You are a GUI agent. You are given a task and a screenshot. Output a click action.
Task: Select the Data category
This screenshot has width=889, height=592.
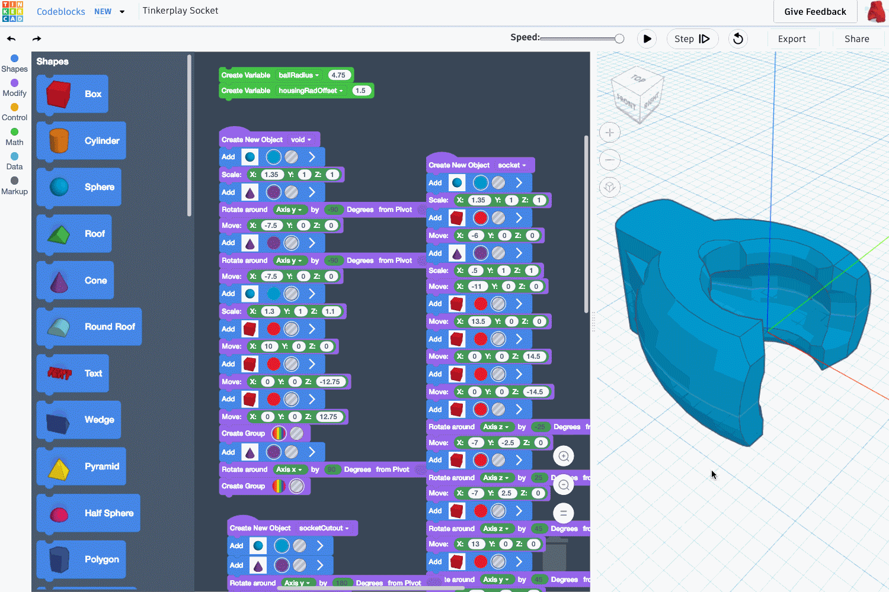[x=14, y=161]
